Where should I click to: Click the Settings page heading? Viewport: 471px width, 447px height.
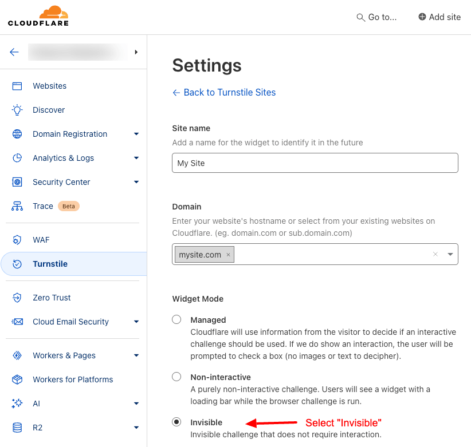click(207, 65)
